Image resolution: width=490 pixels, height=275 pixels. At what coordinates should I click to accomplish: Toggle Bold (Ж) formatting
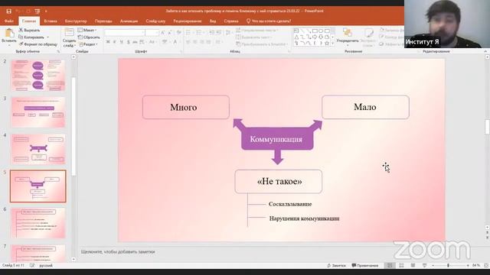108,42
